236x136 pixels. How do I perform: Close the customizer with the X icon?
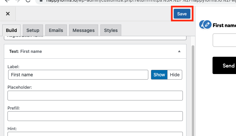tap(8, 14)
